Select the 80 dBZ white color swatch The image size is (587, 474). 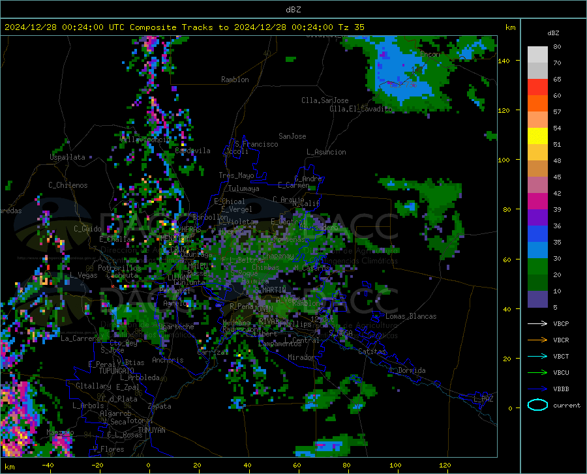[537, 54]
